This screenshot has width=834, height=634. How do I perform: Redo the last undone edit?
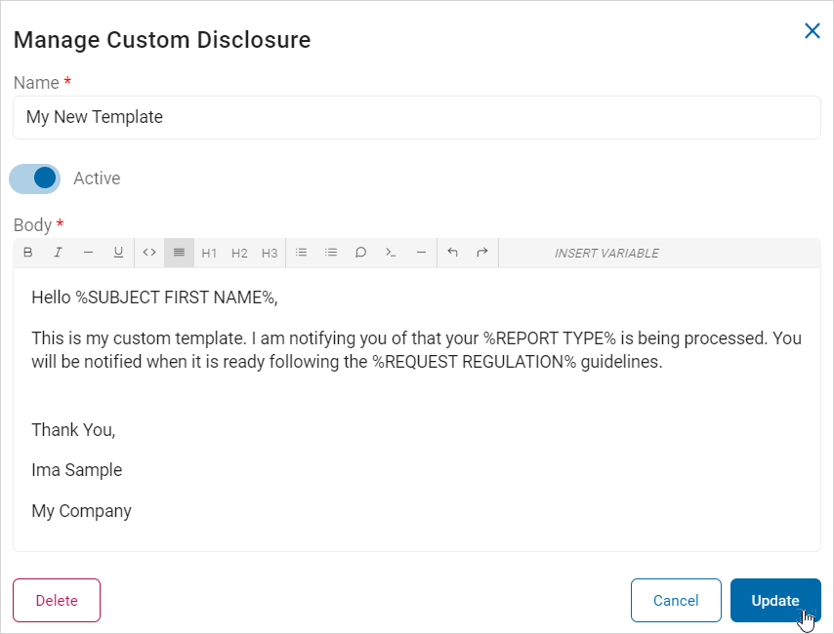click(x=482, y=253)
